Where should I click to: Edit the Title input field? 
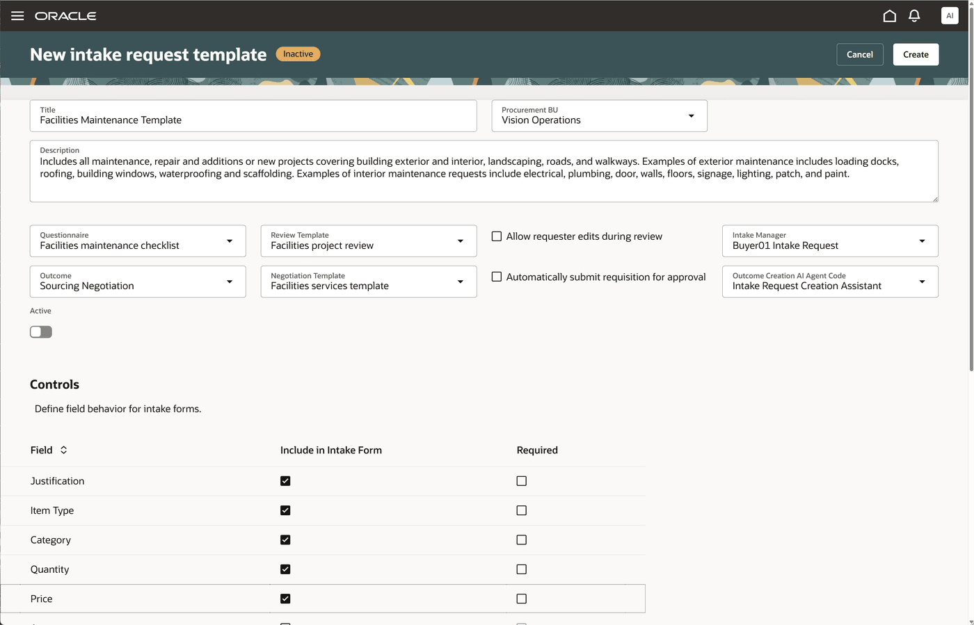pos(253,115)
